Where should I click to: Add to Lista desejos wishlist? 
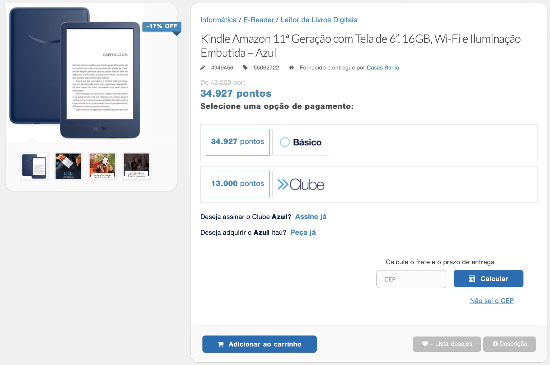[x=447, y=344]
